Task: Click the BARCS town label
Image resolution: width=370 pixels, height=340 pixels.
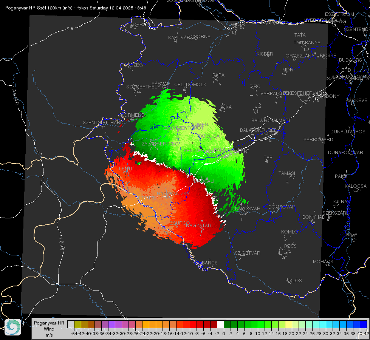Action: point(209,263)
